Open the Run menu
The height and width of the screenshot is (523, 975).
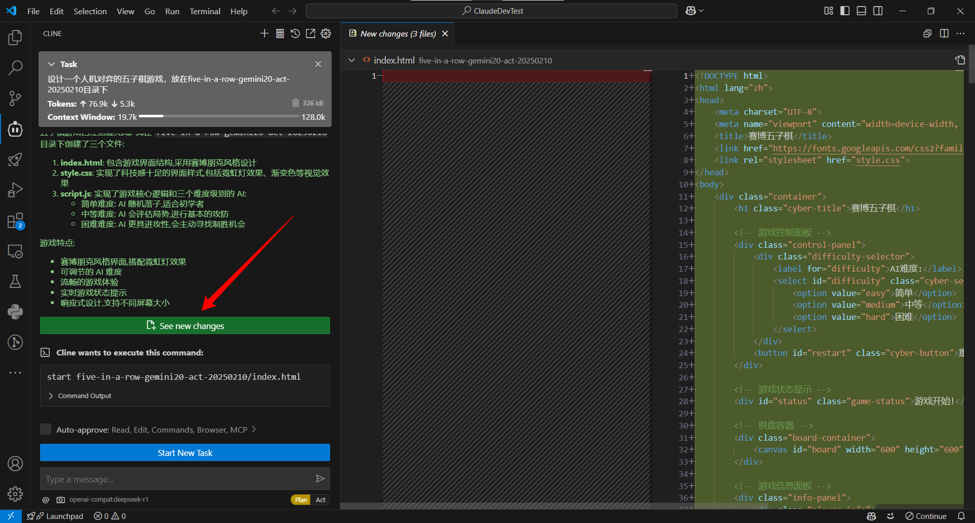pos(172,11)
